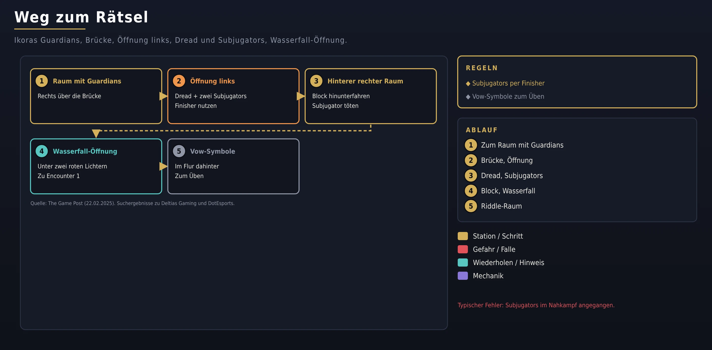Viewport: 712px width, 350px height.
Task: Click the Quelle: The Game Post source note
Action: [132, 203]
